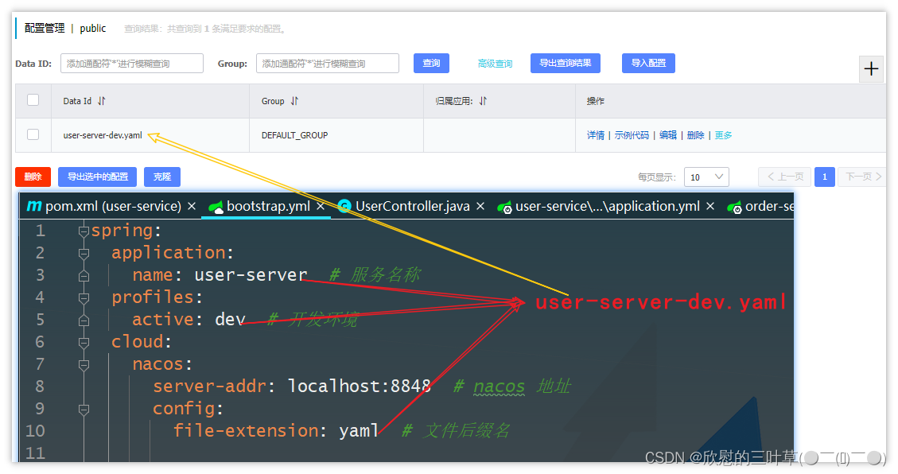
Task: Click the plus icon to add config
Action: pos(871,69)
